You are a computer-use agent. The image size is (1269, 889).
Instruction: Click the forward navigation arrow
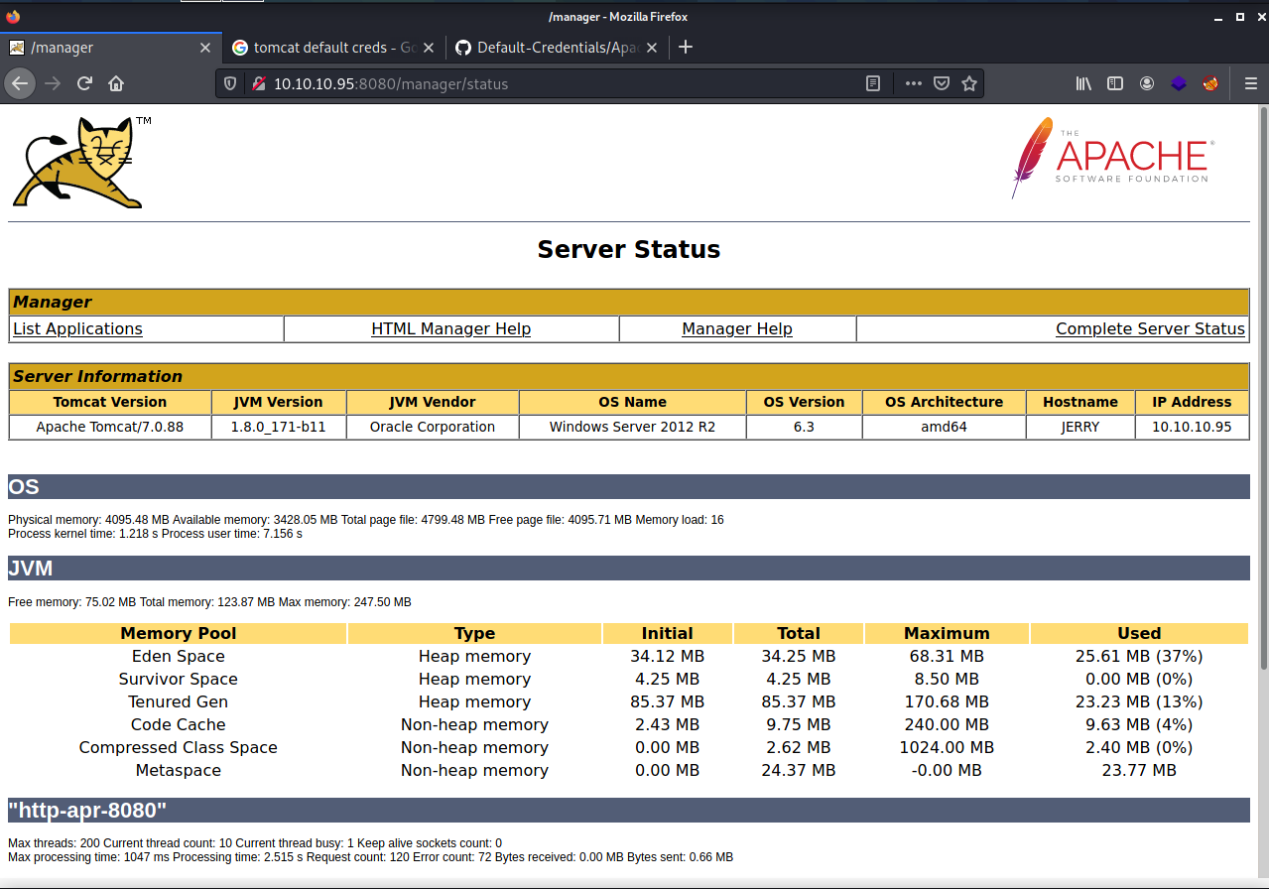53,83
